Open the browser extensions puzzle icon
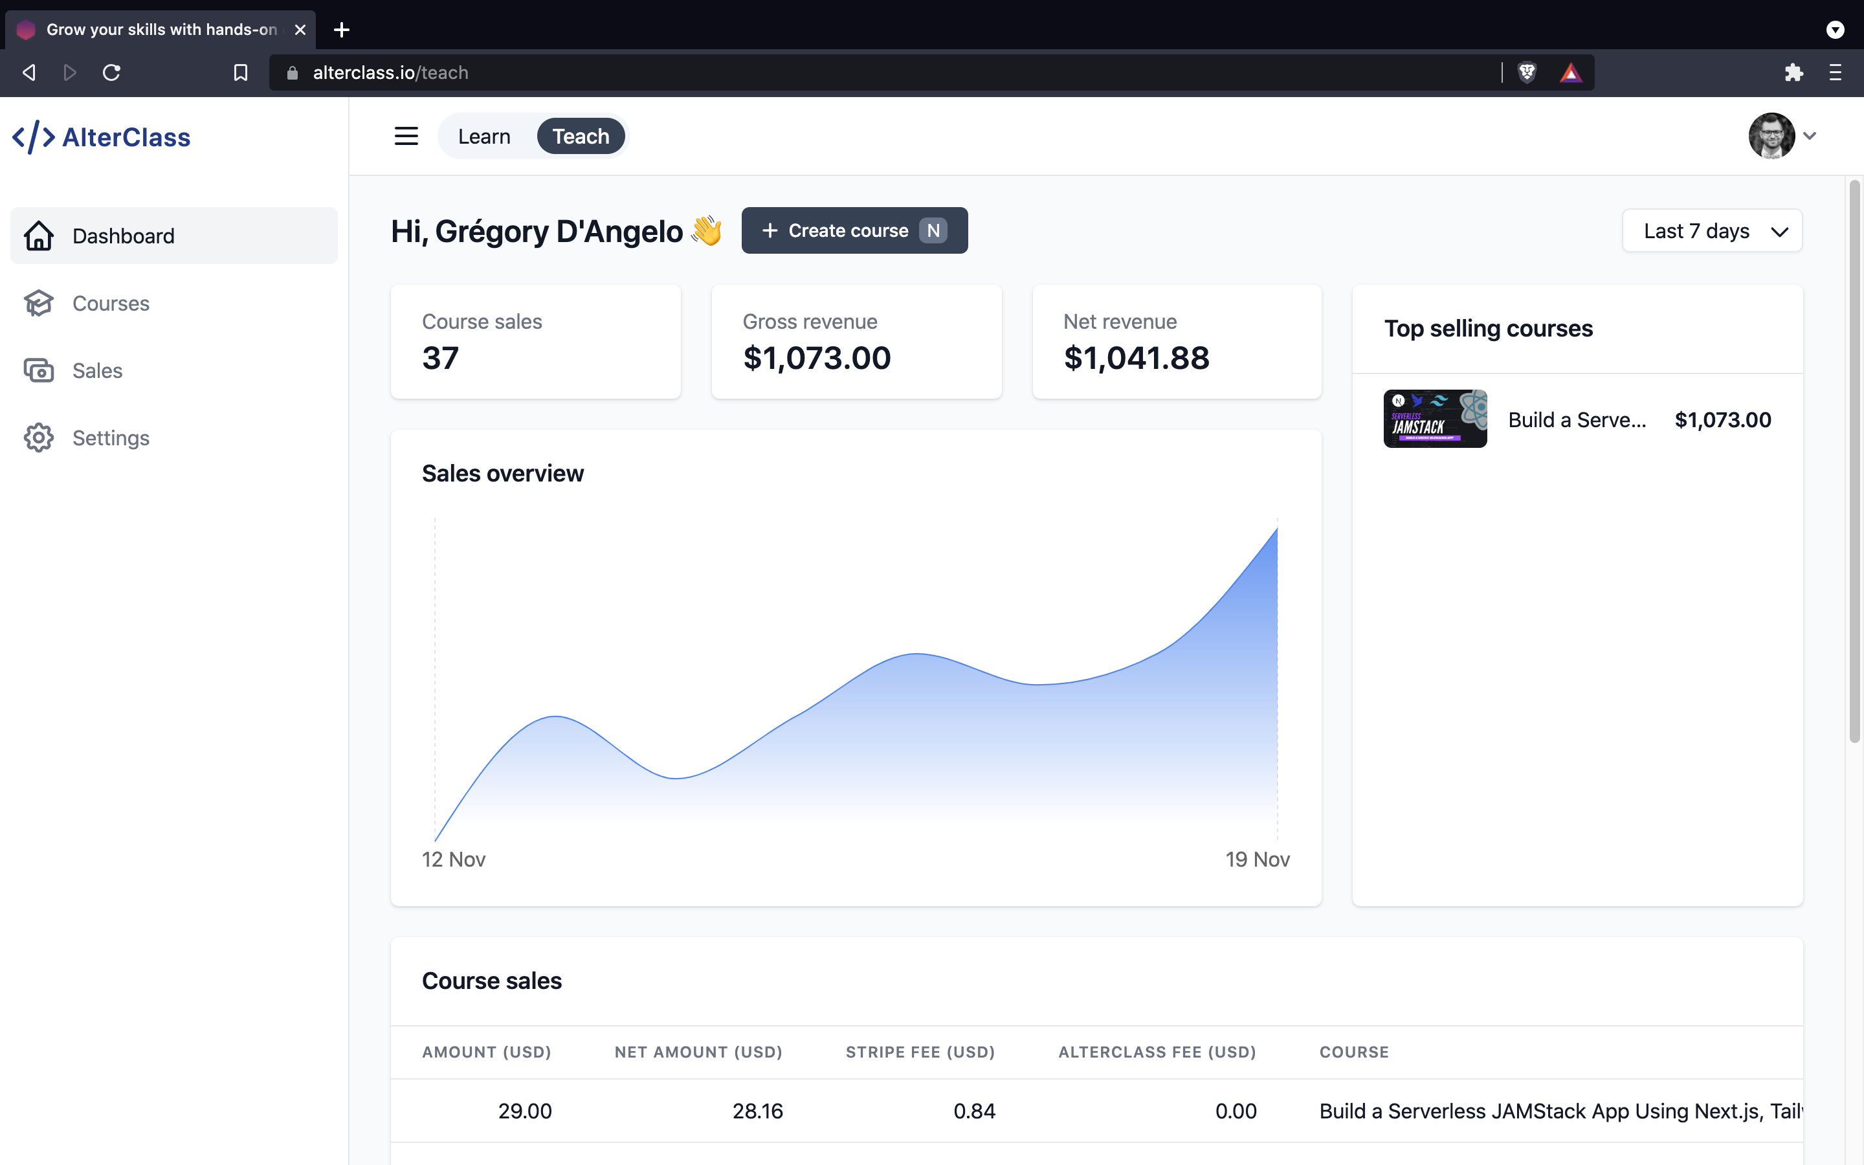Screen dimensions: 1864x1165 pos(1793,72)
